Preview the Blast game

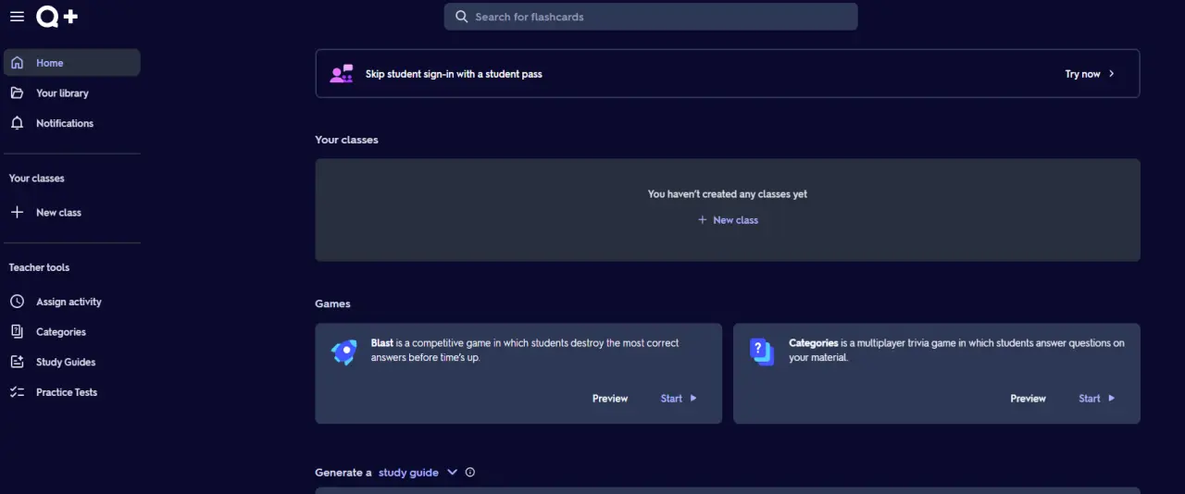point(610,399)
